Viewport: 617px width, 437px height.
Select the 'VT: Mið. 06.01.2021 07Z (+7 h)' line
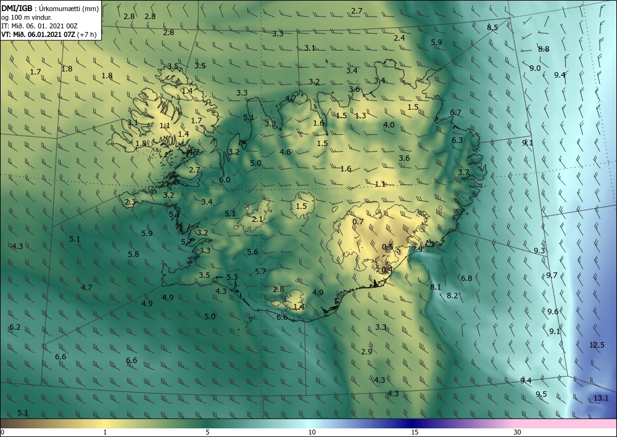pos(49,34)
